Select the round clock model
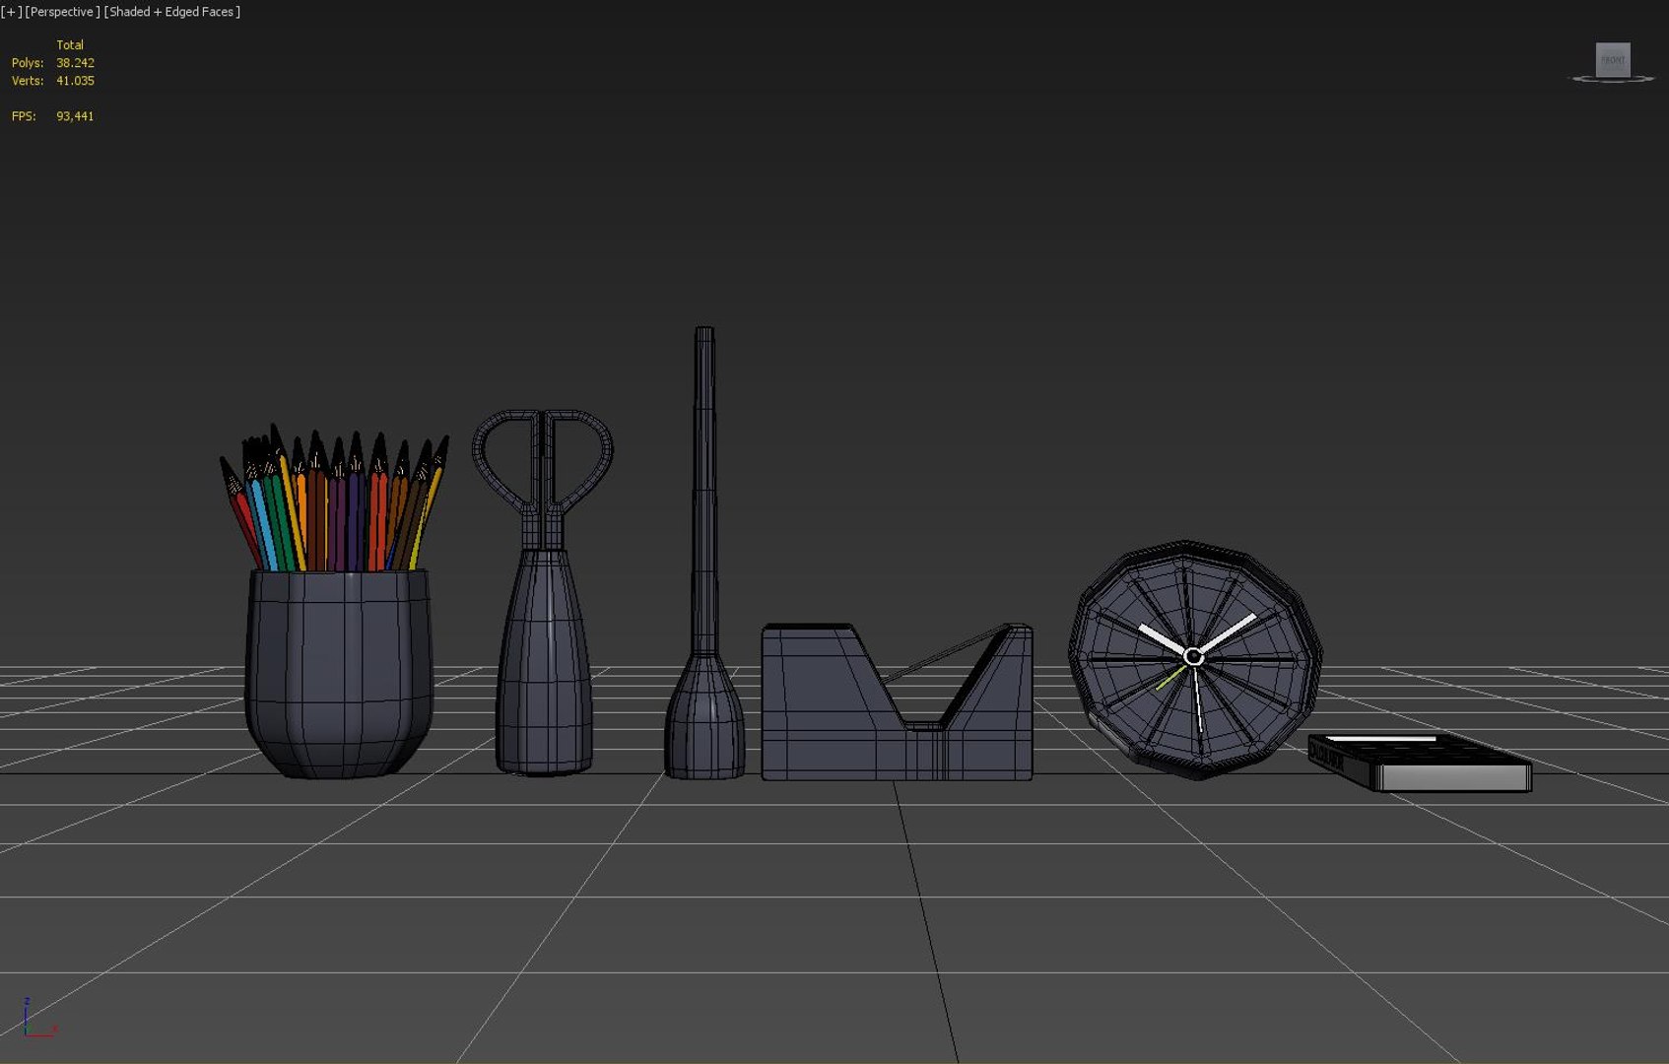Image resolution: width=1669 pixels, height=1064 pixels. click(1195, 658)
